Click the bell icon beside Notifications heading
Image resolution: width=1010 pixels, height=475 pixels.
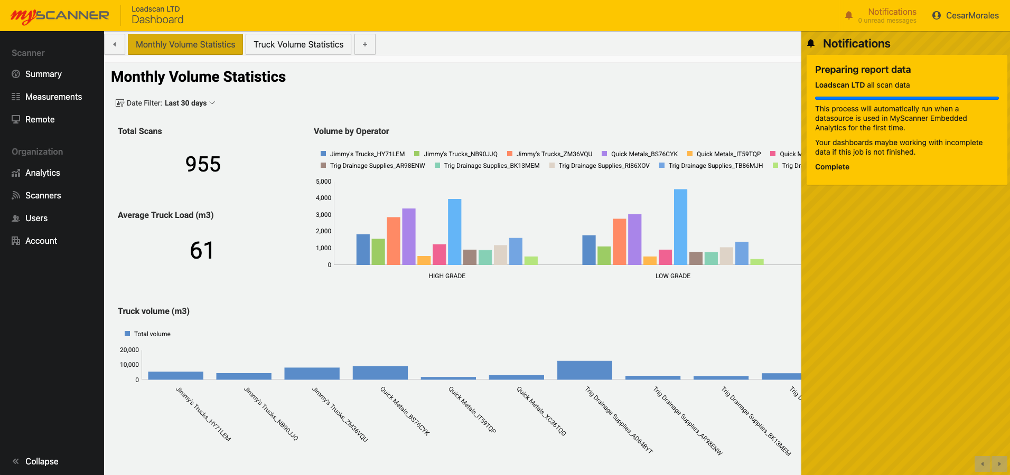point(811,43)
